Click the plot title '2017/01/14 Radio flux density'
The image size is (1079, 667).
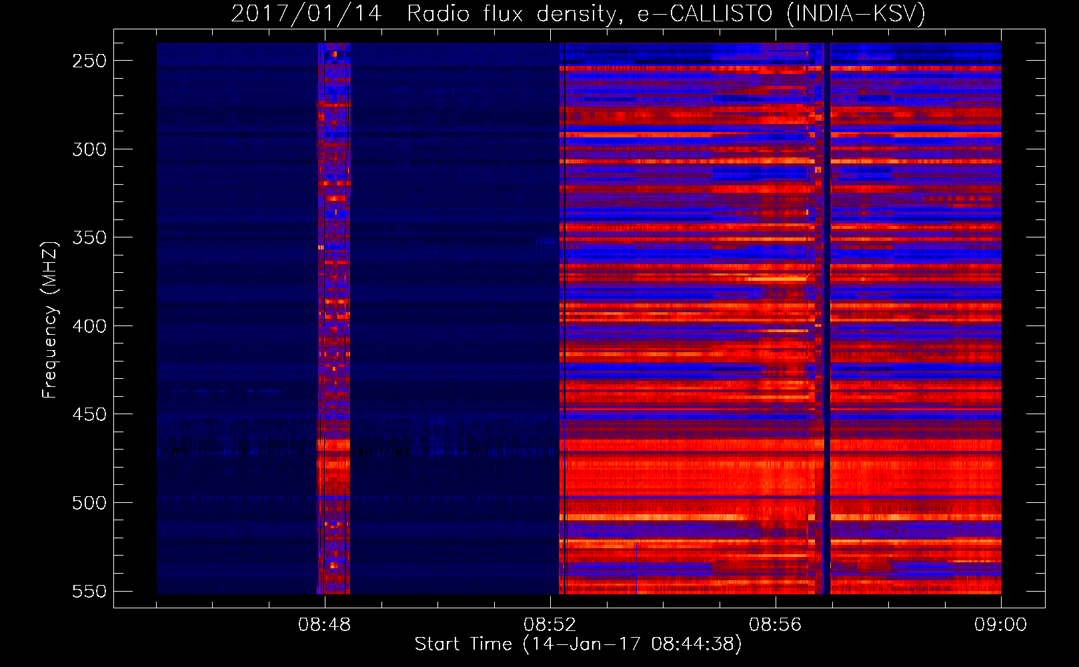(424, 13)
